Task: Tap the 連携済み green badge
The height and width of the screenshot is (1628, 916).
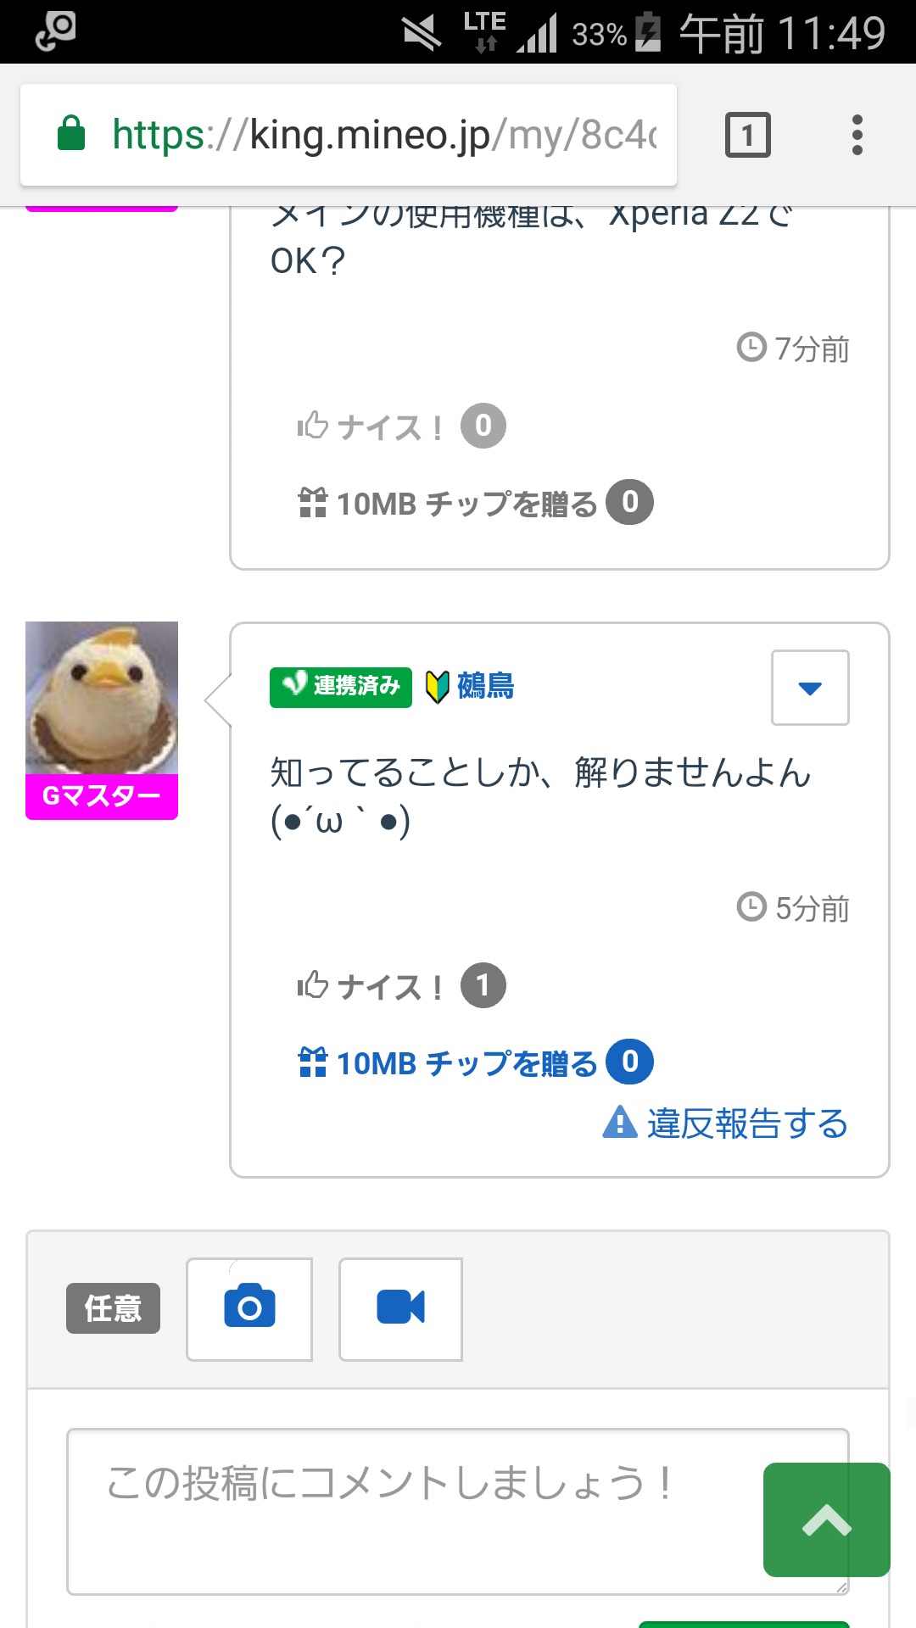Action: 341,686
